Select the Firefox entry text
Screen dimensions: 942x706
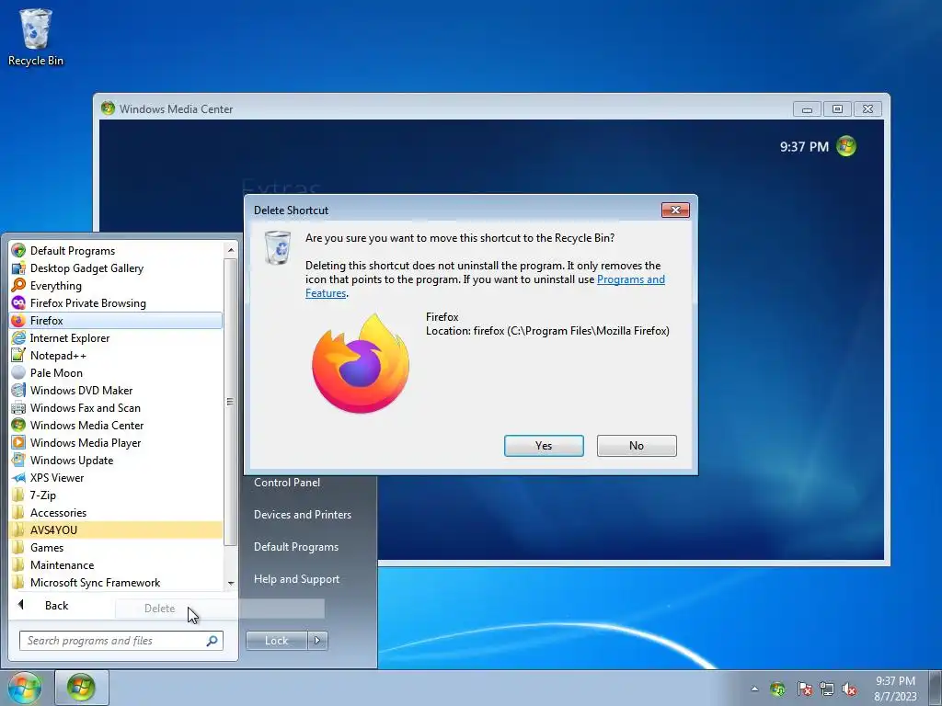[47, 321]
